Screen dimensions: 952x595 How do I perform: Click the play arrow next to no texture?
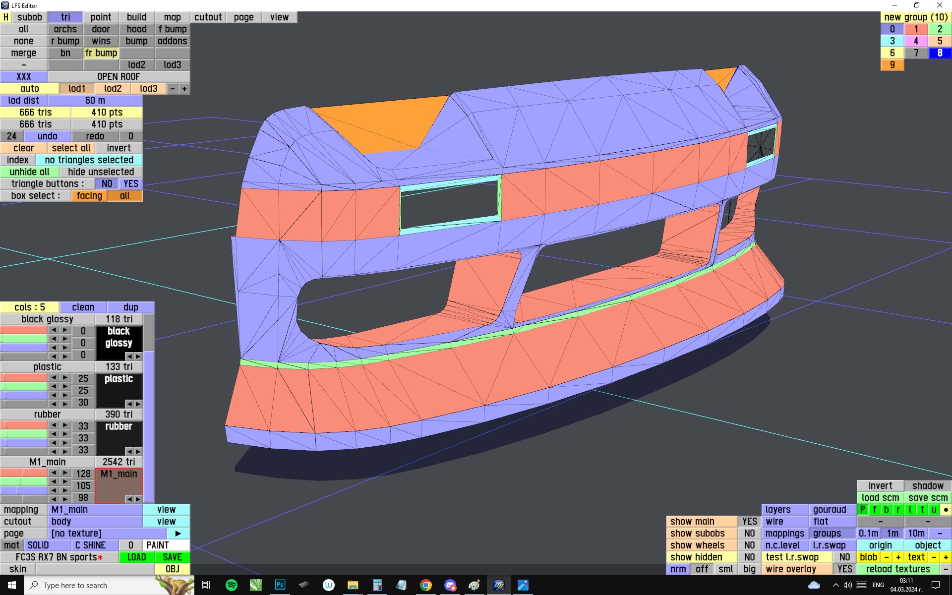(178, 533)
